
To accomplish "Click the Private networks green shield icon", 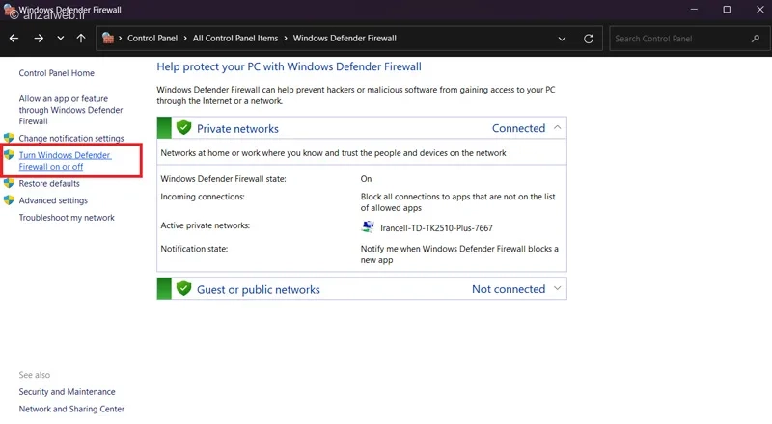I will [x=183, y=128].
